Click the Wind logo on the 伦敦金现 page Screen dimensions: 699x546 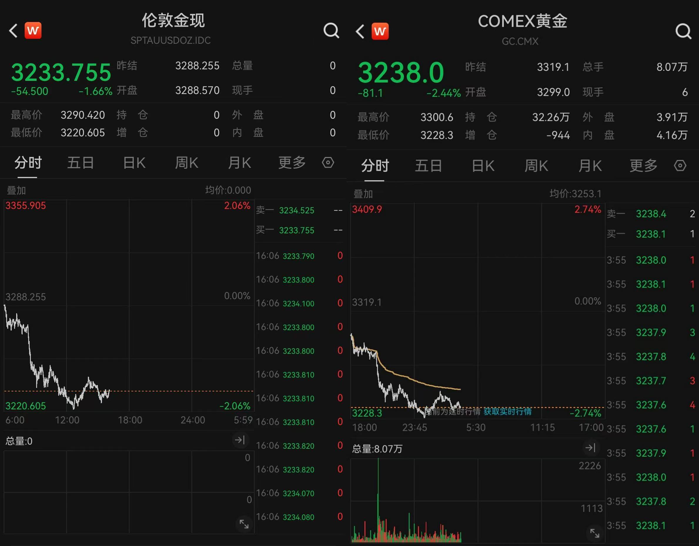click(x=33, y=30)
